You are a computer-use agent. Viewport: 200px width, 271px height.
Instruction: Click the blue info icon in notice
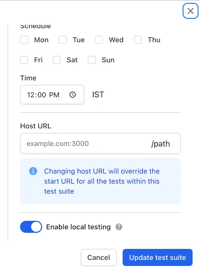[33, 171]
